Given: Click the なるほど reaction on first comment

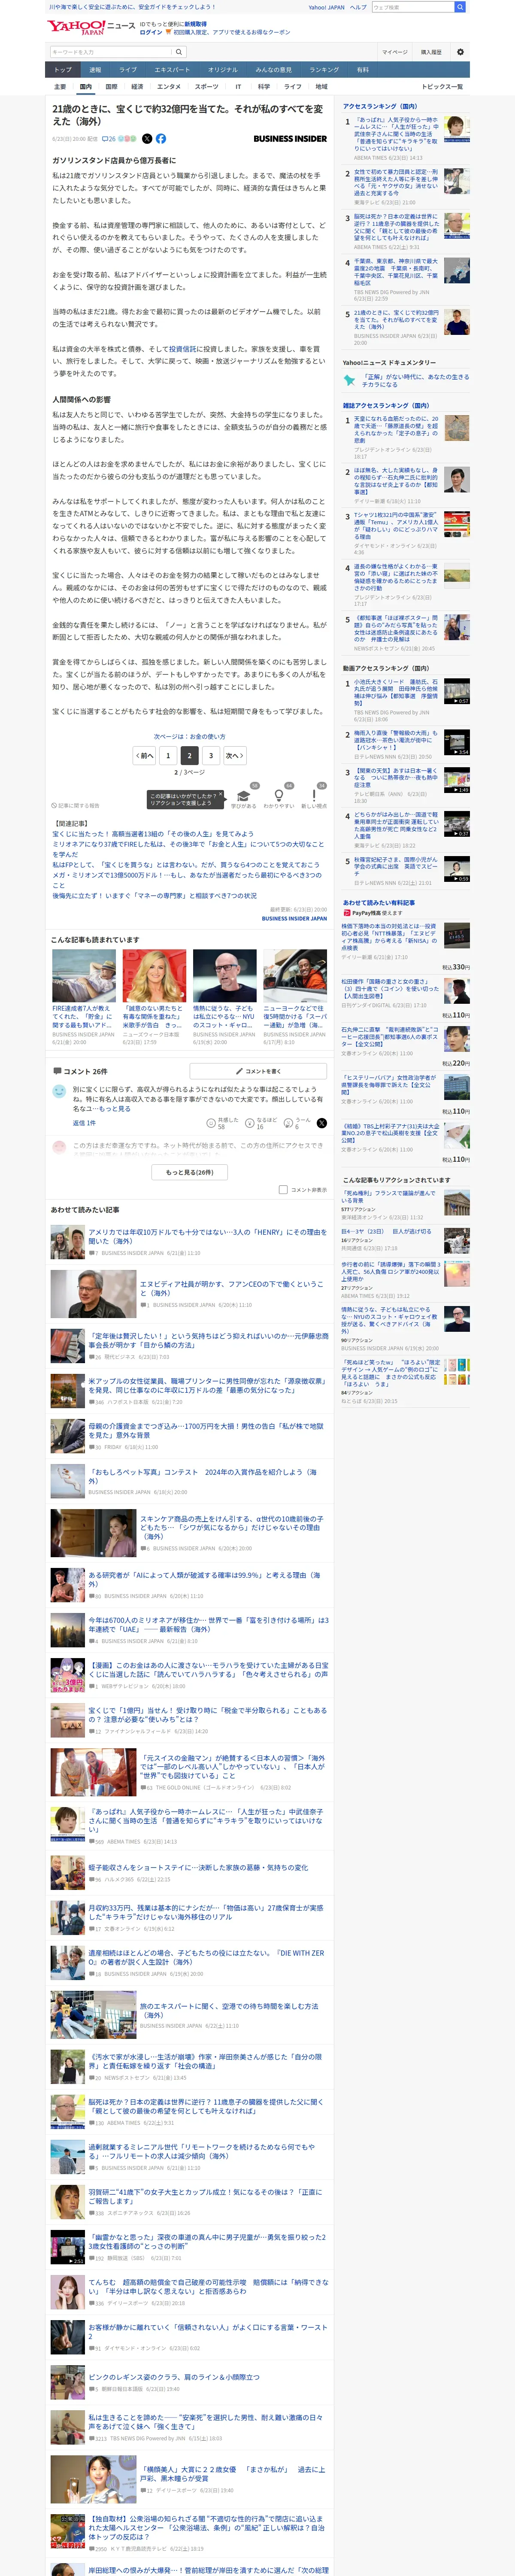Looking at the screenshot, I should (261, 1123).
